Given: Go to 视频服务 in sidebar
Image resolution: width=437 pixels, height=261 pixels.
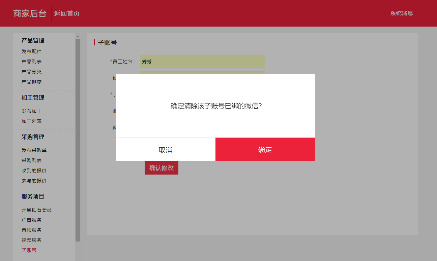Looking at the screenshot, I should pos(32,240).
